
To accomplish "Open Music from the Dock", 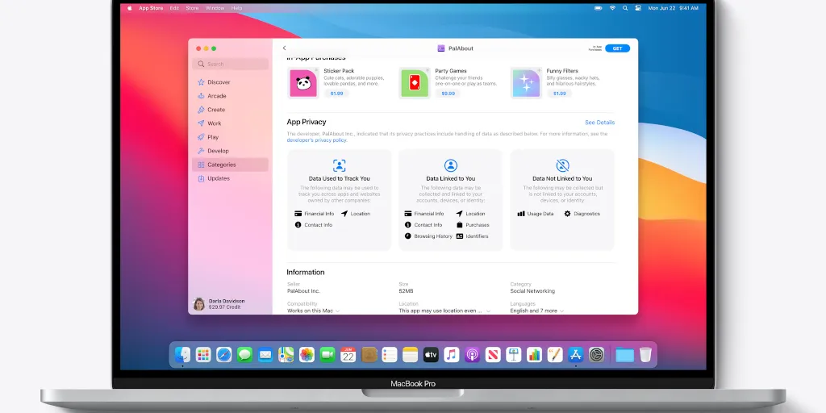I will tap(452, 355).
